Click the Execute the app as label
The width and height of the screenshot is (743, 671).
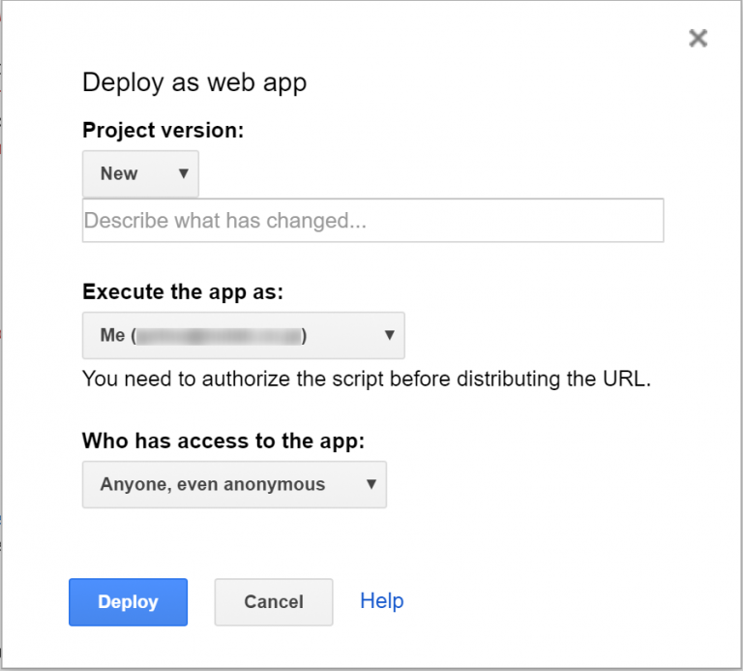(x=183, y=291)
